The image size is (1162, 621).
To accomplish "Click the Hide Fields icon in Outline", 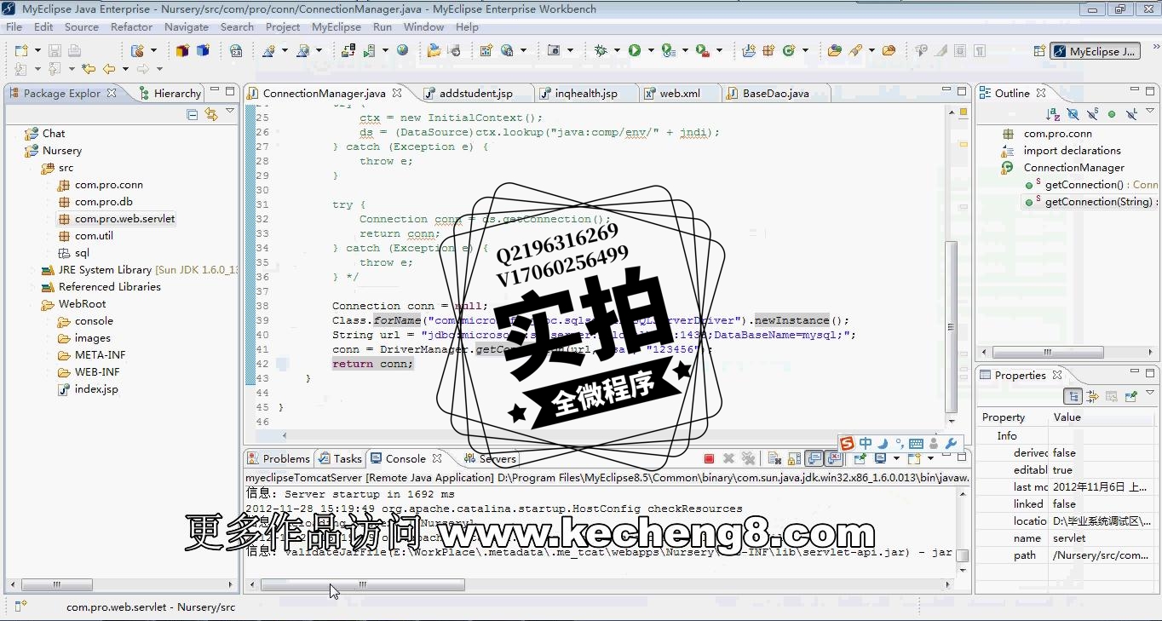I will click(1073, 114).
